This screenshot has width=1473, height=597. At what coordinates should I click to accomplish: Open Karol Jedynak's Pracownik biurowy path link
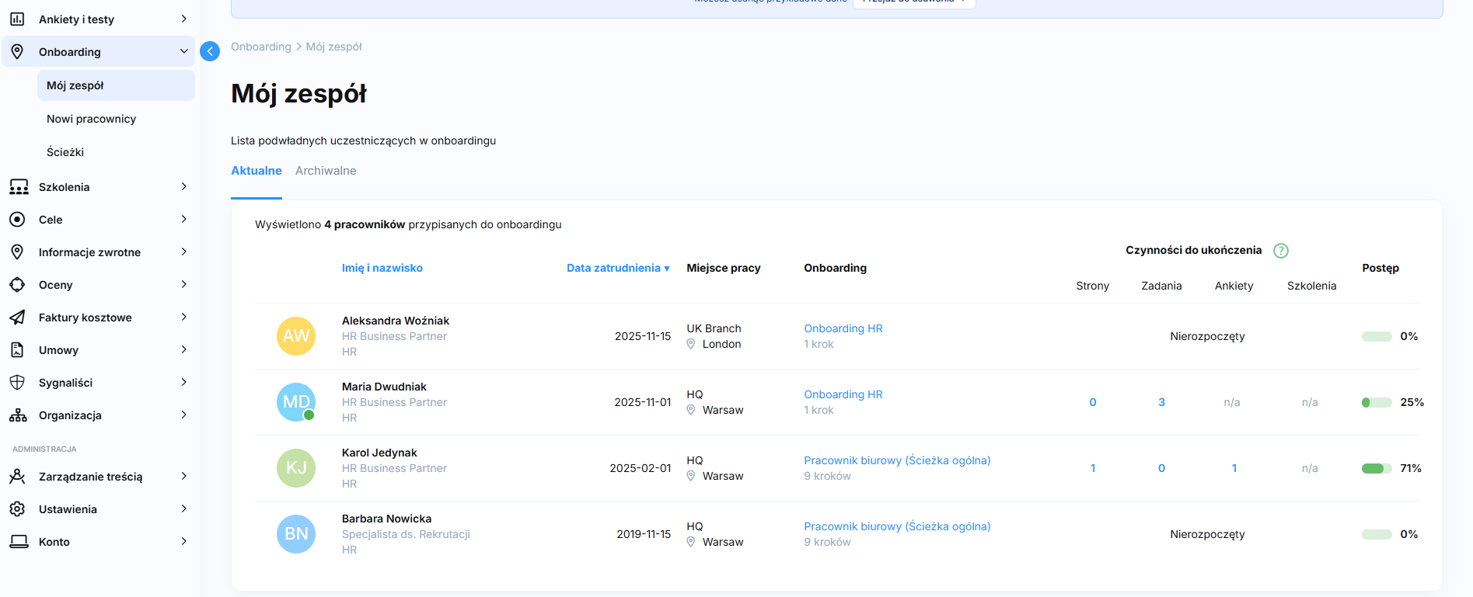coord(897,460)
